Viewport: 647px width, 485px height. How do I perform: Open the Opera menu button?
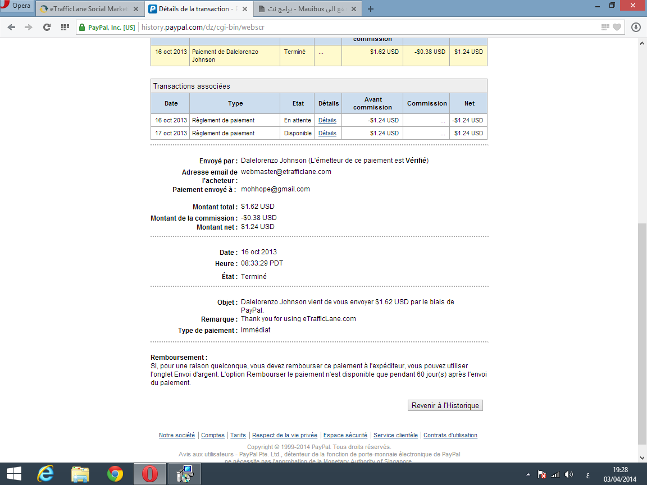(x=16, y=6)
